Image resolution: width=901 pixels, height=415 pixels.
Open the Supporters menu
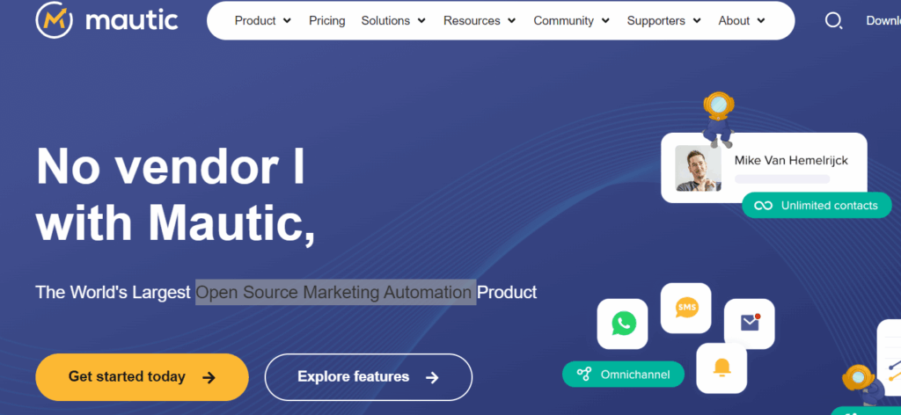(x=663, y=20)
